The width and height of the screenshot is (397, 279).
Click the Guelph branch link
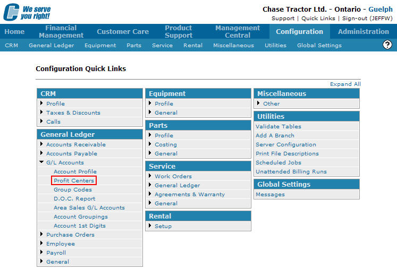(381, 10)
